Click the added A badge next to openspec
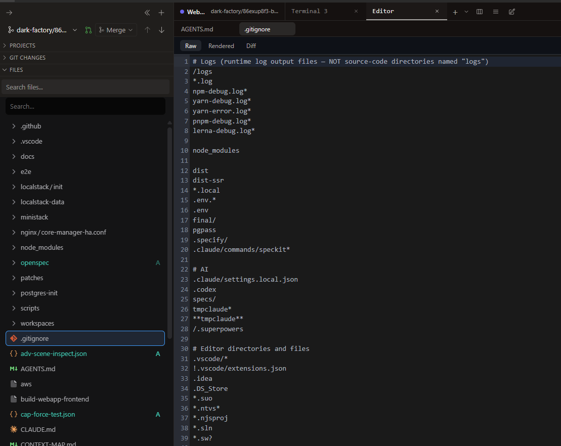The width and height of the screenshot is (561, 446). click(158, 263)
